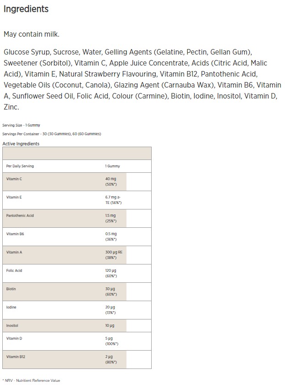Click the Inositol amount "10 µg"
The width and height of the screenshot is (285, 385).
110,325
